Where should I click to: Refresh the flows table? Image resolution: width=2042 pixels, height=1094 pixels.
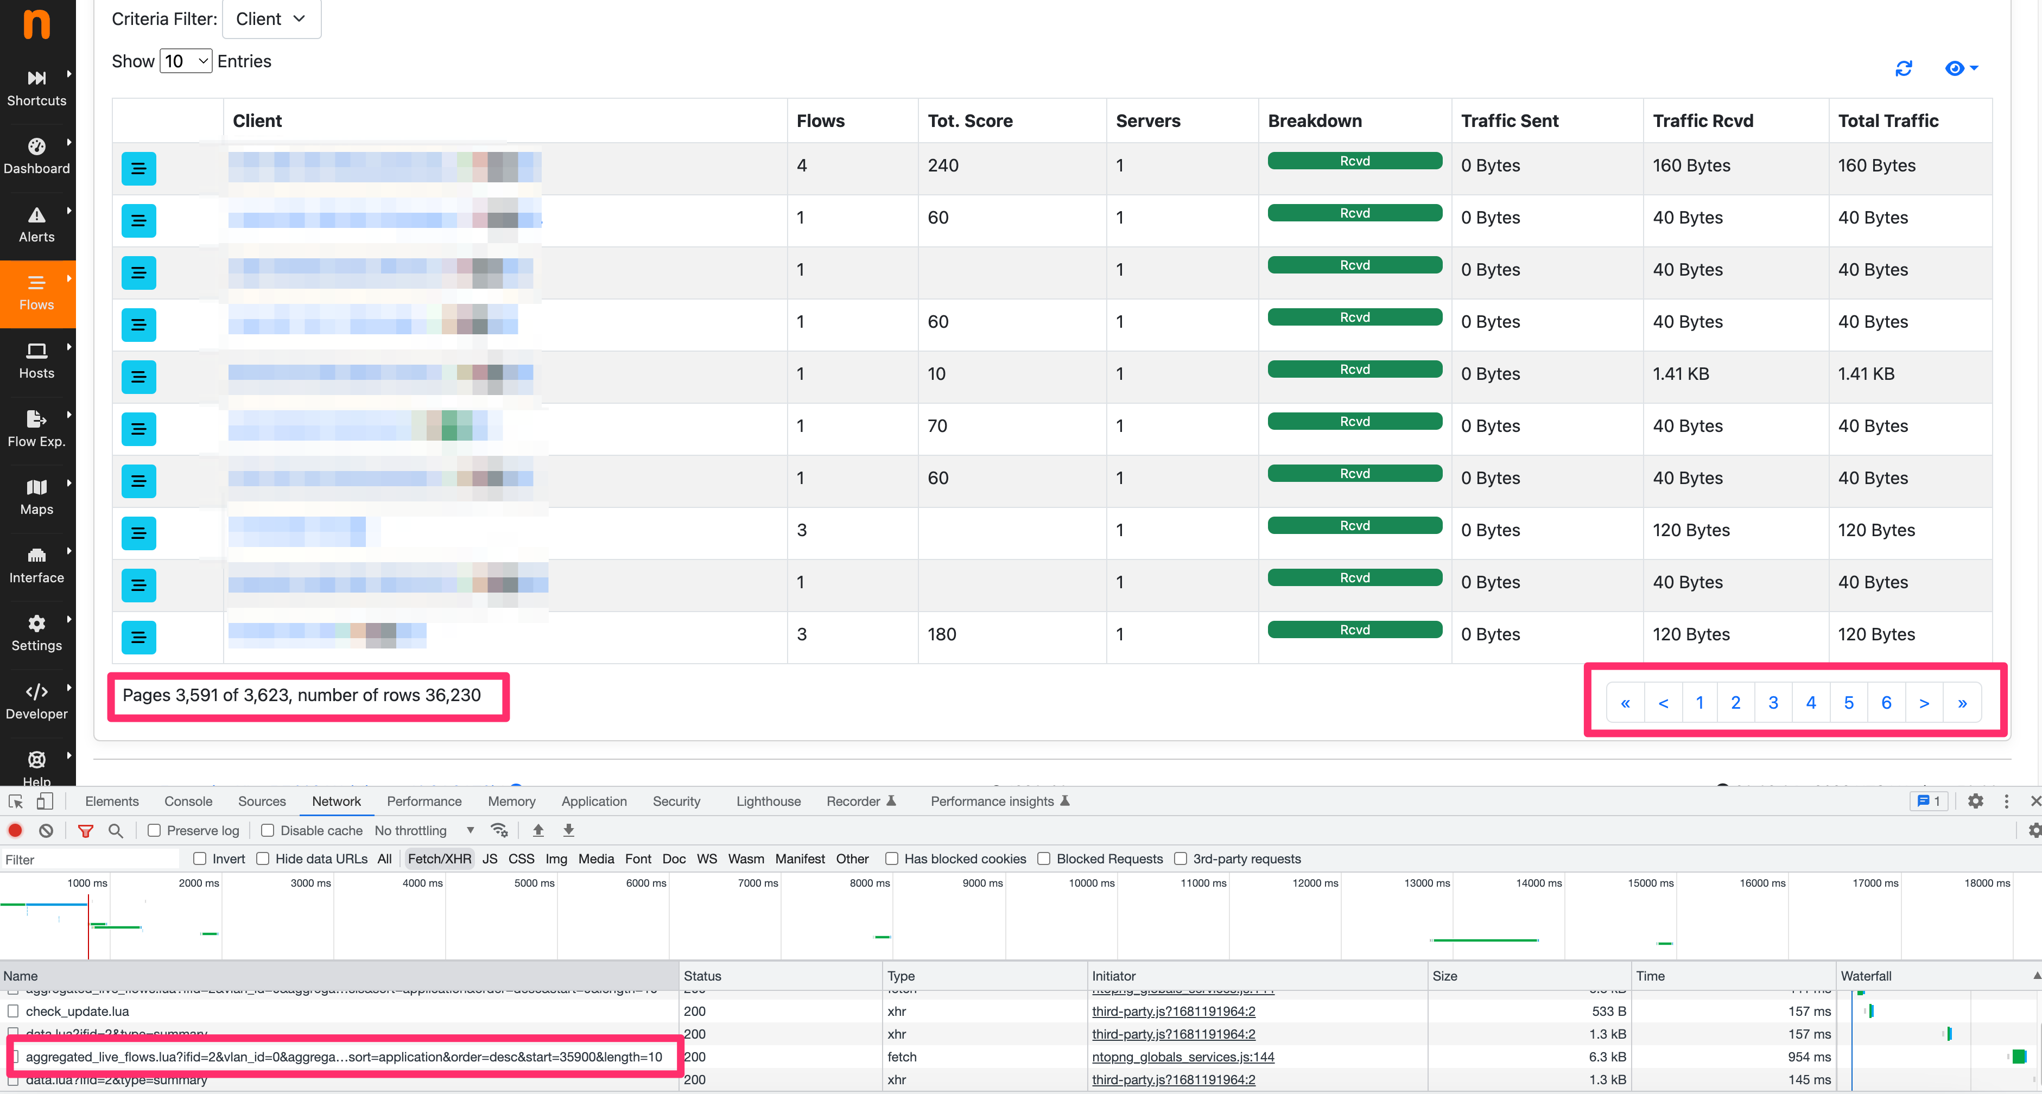click(x=1904, y=68)
